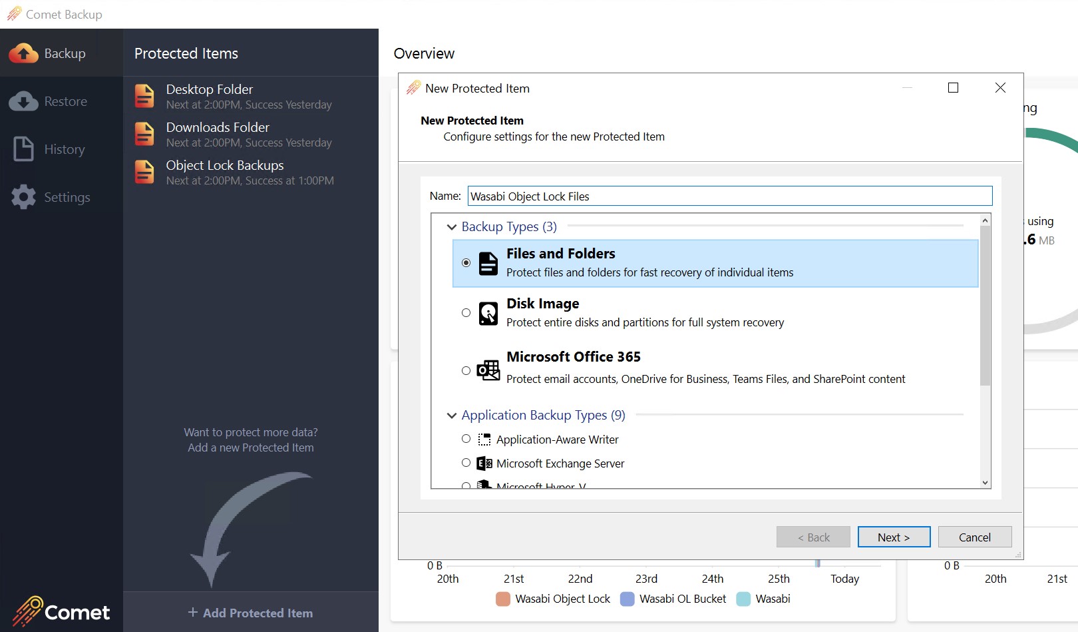
Task: Click the Wasabi OL Bucket legend swatch
Action: 627,599
